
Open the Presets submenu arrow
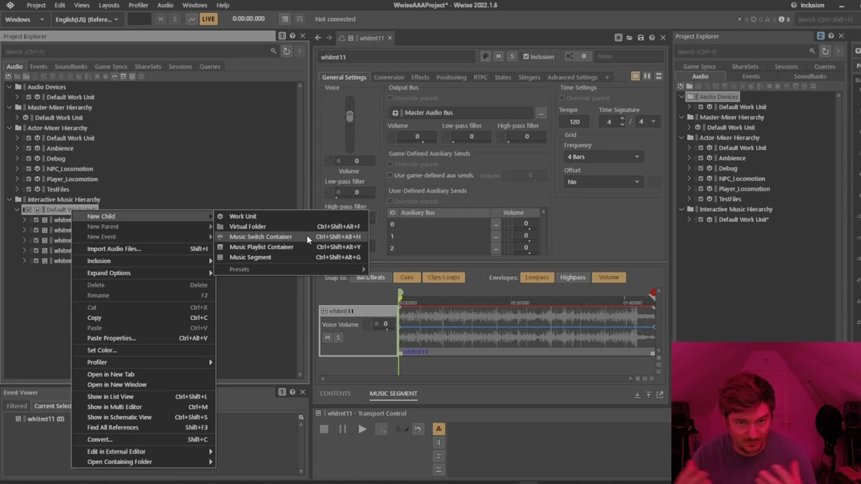[364, 270]
